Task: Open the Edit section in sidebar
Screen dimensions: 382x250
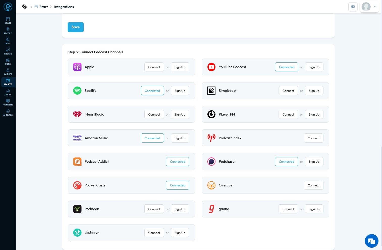Action: coord(8,41)
